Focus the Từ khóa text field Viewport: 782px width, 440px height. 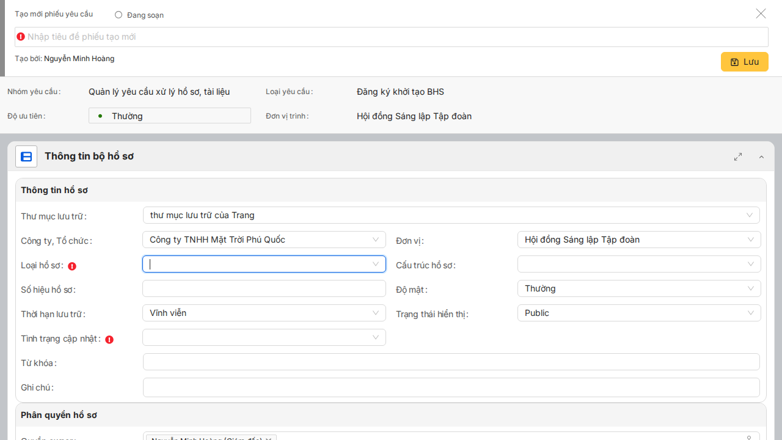[451, 362]
